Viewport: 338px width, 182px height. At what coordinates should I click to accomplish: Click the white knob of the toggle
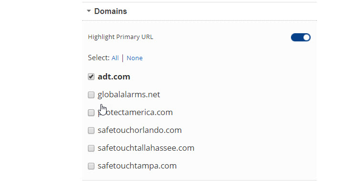point(306,38)
